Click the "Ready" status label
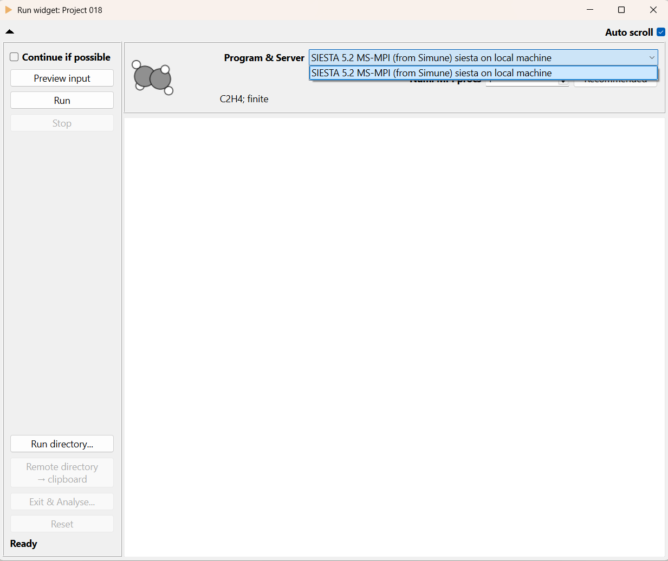This screenshot has height=561, width=668. tap(24, 544)
